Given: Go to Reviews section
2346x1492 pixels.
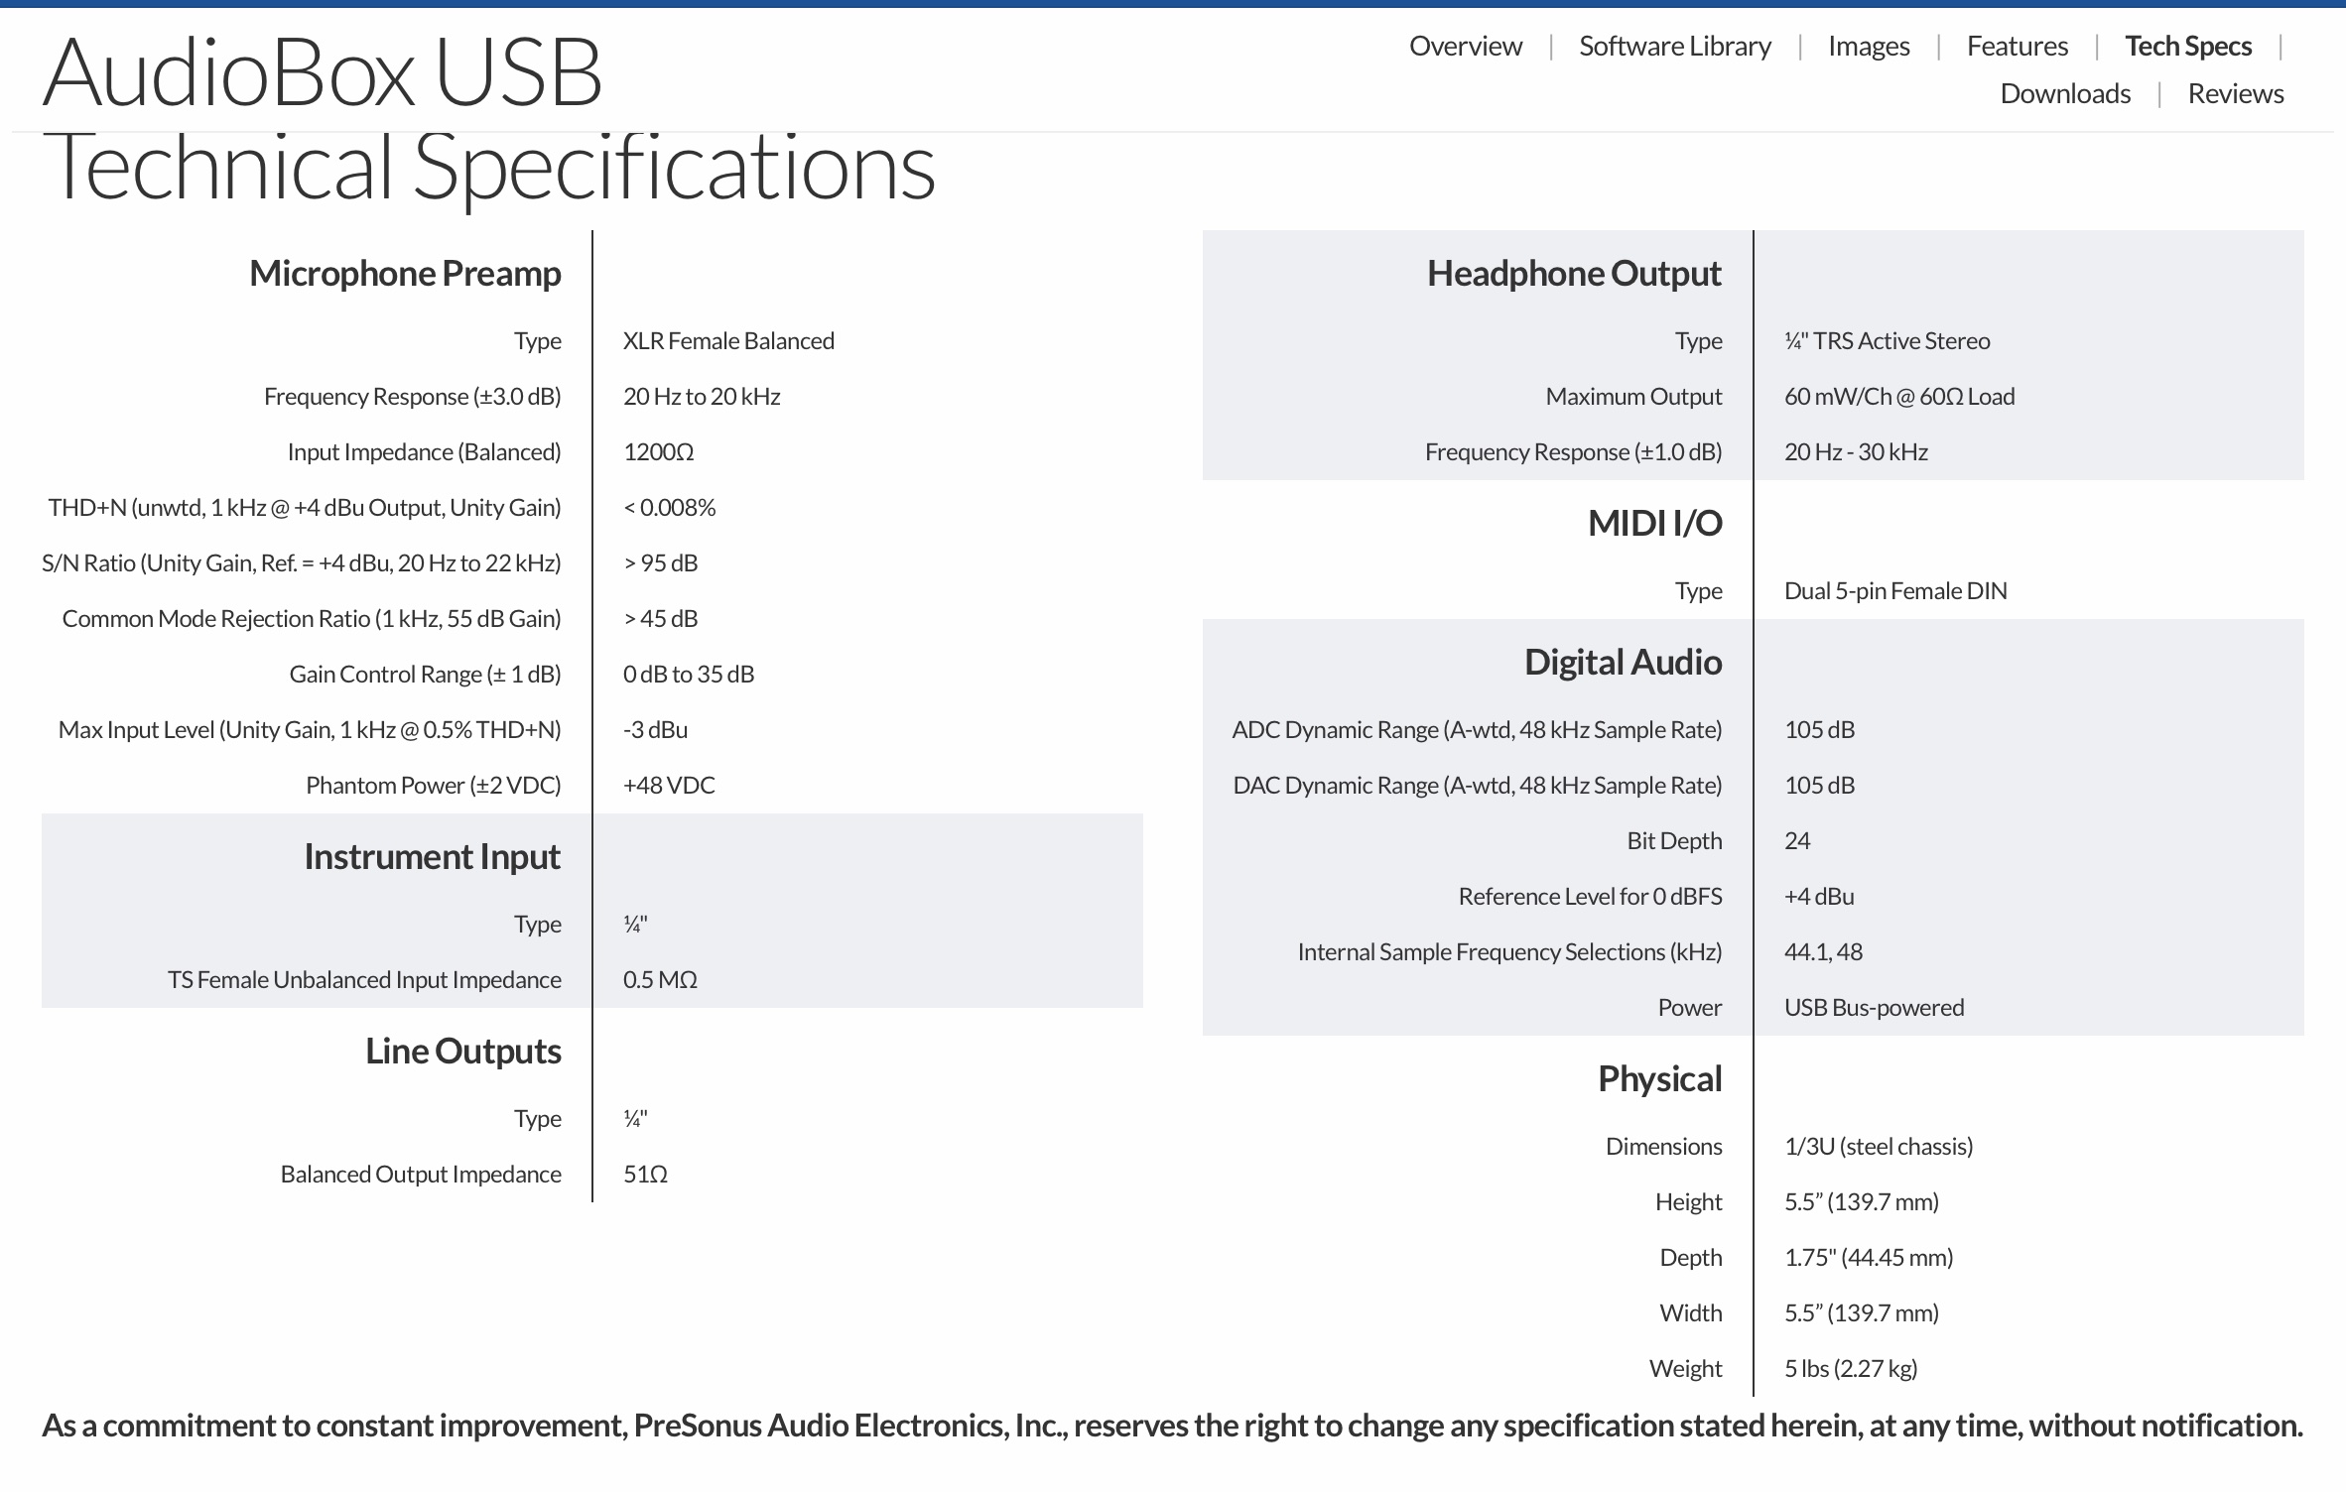Looking at the screenshot, I should 2235,94.
